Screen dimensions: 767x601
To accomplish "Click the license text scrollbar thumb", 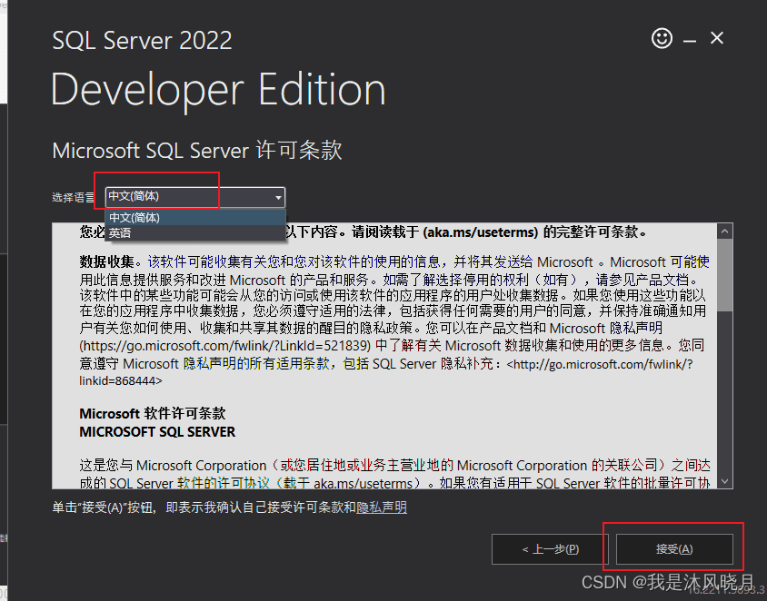I will [724, 274].
